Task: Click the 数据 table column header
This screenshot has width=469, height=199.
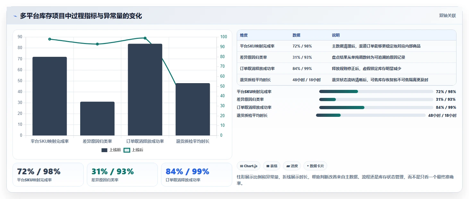Action: pos(296,35)
